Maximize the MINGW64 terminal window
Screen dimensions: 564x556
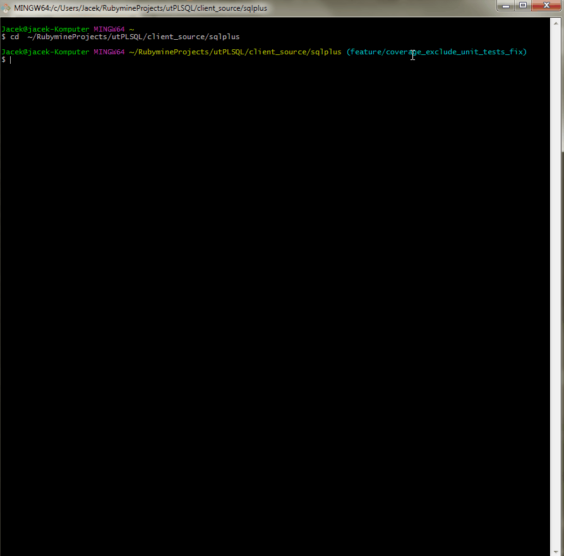522,6
